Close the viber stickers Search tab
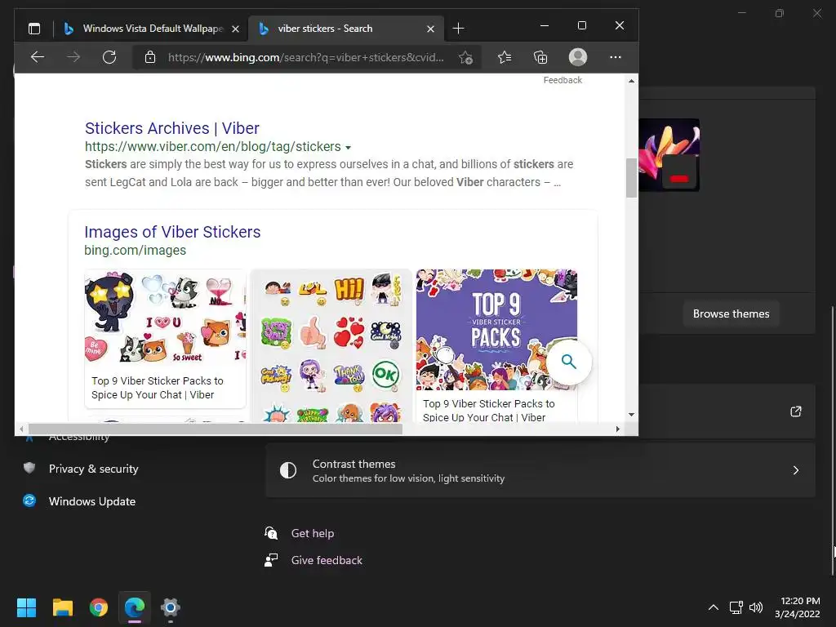Screen dimensions: 836x627 pos(431,29)
